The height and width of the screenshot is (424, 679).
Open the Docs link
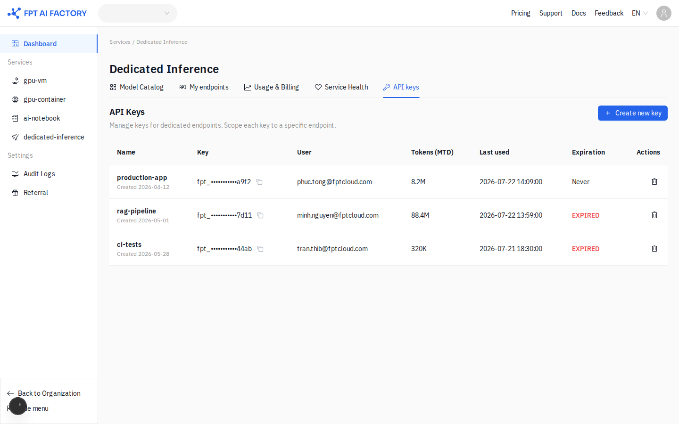point(579,13)
